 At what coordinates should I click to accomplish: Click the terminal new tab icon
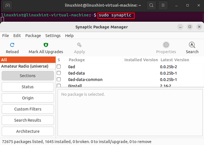8,6
